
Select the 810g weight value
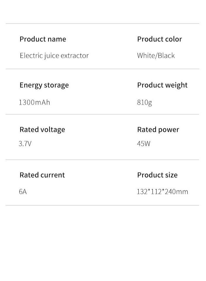[x=145, y=103]
